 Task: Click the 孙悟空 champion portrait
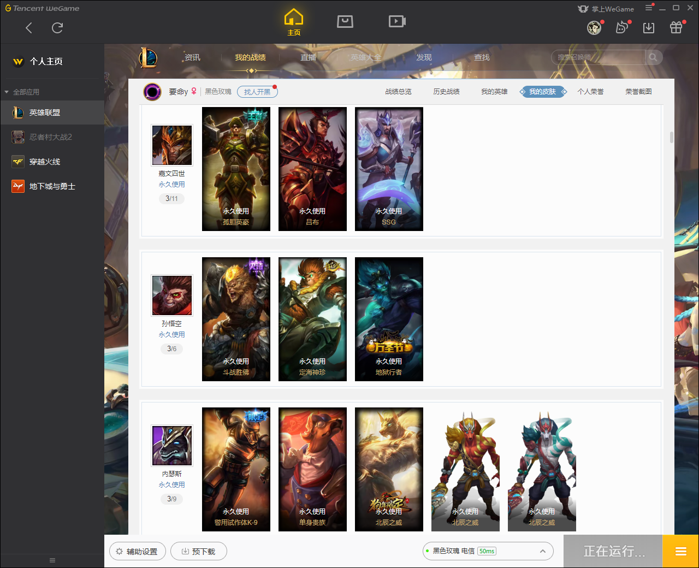point(172,295)
